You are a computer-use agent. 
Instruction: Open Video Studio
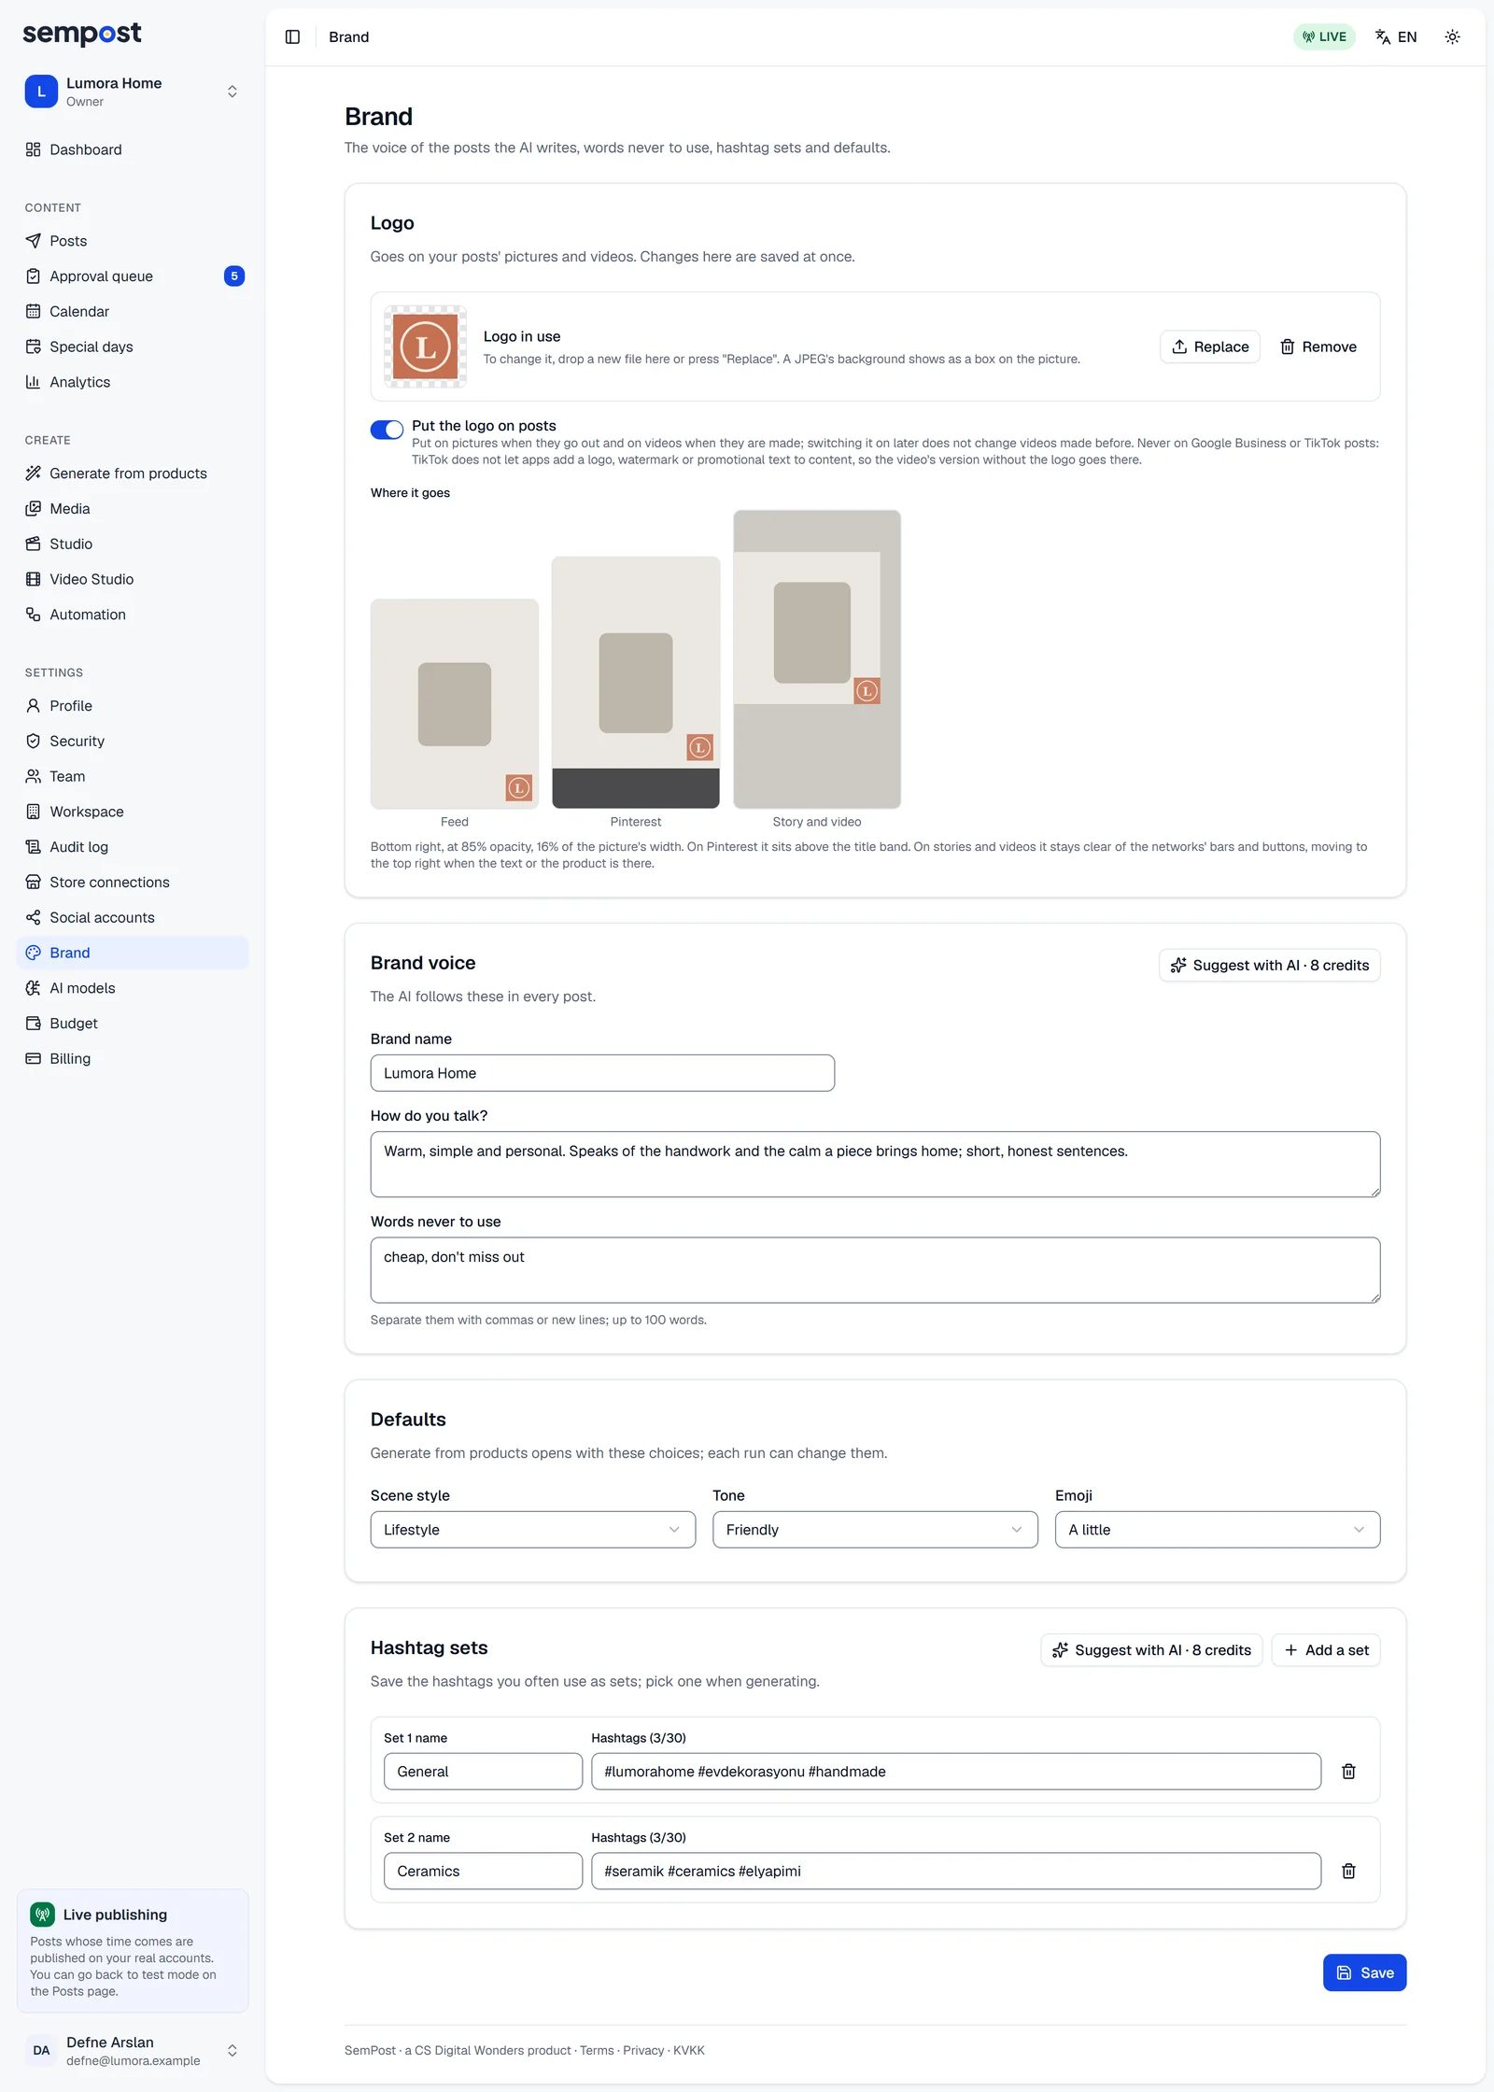133,579
